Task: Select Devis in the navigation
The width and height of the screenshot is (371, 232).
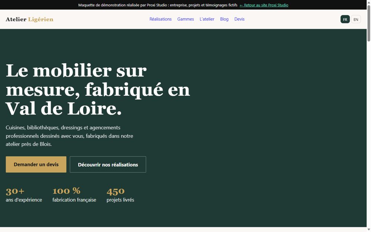Action: pyautogui.click(x=239, y=19)
